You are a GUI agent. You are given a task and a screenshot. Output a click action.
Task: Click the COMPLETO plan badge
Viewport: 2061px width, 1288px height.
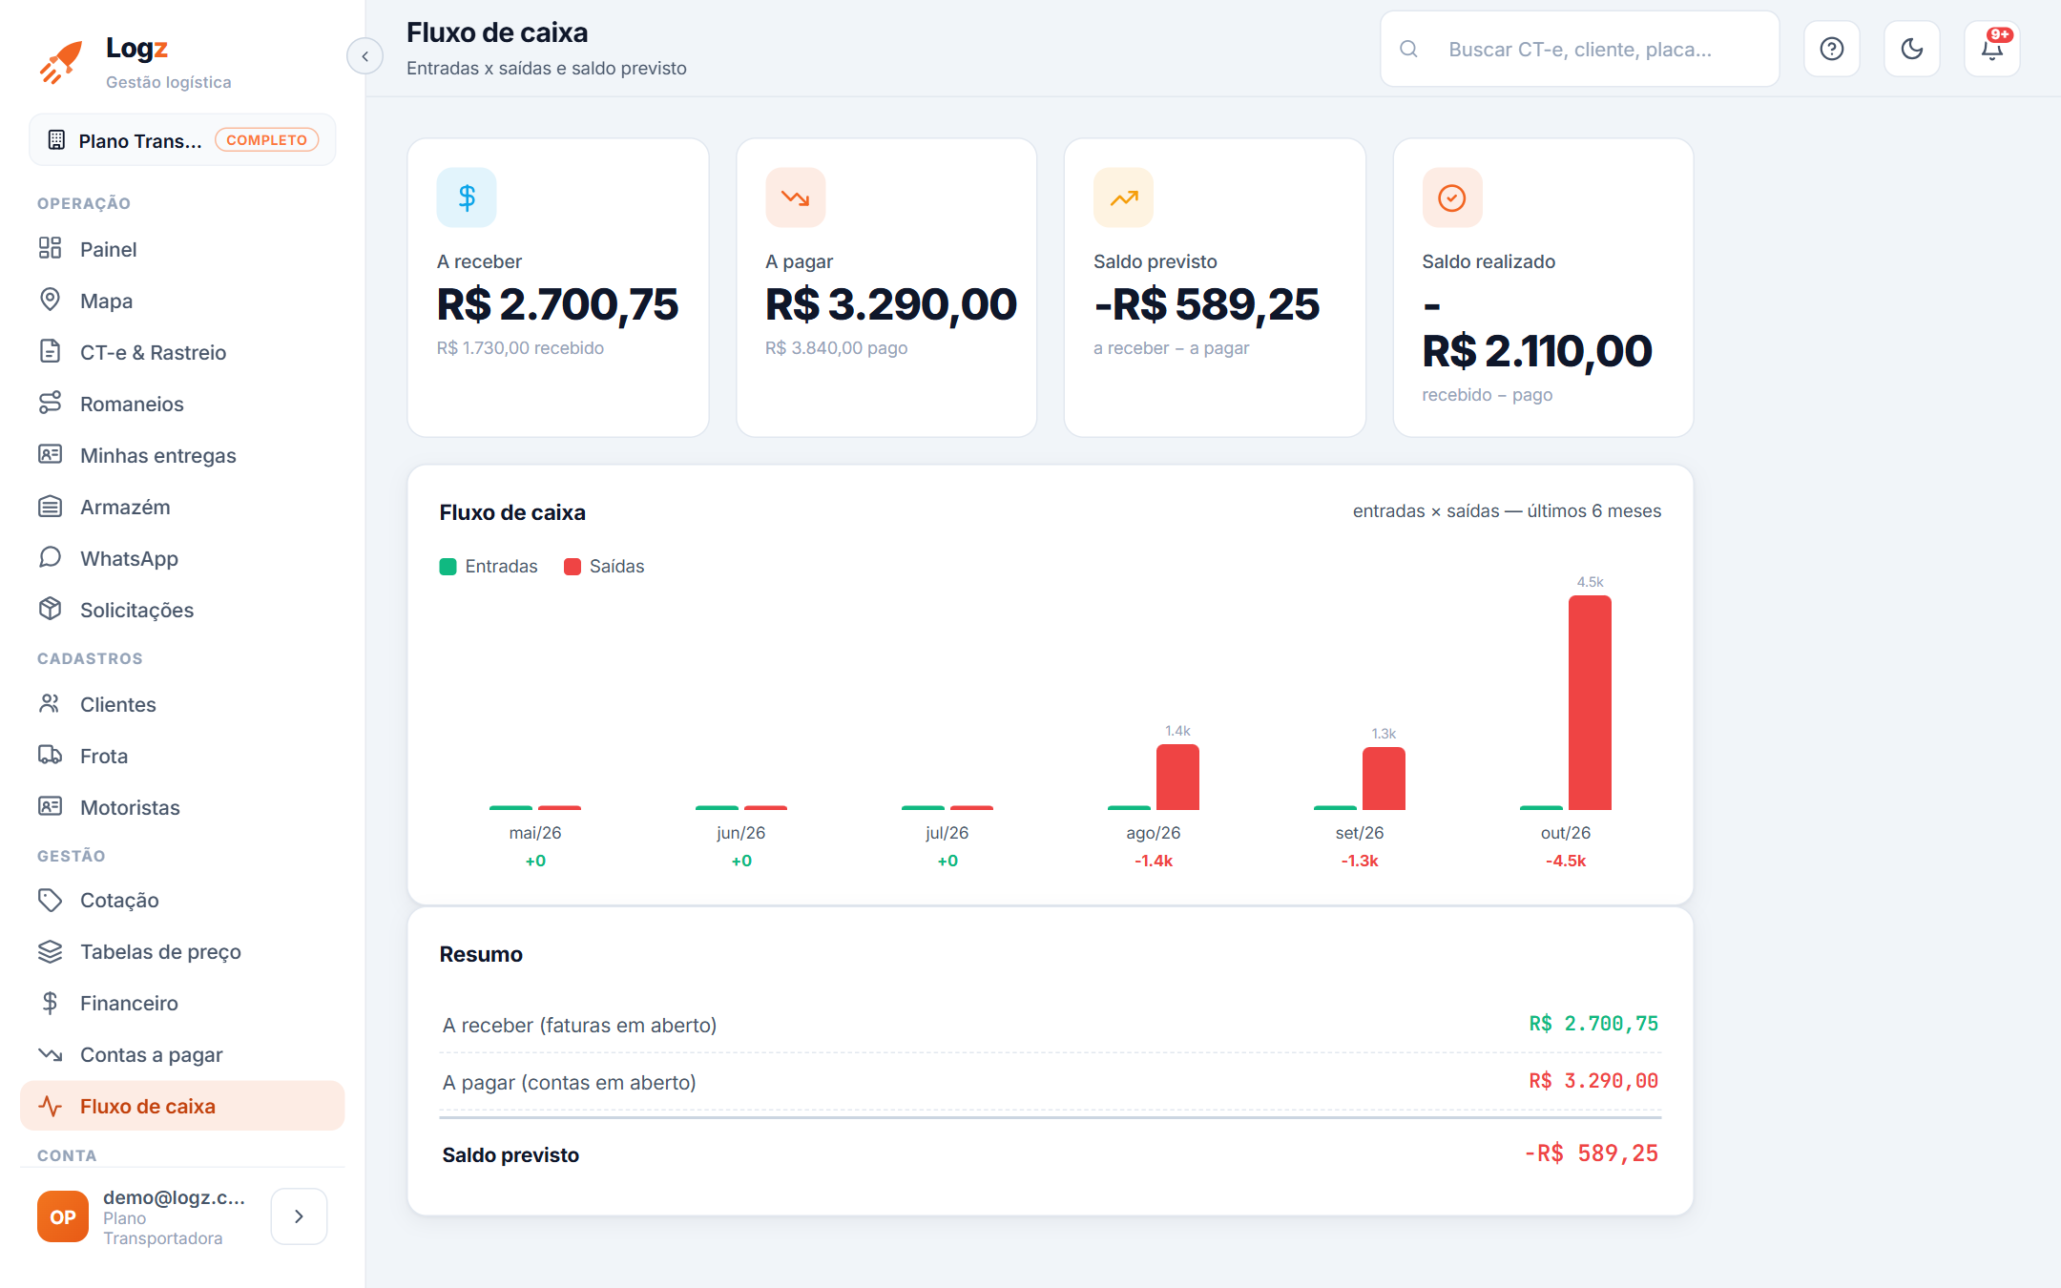click(x=267, y=140)
